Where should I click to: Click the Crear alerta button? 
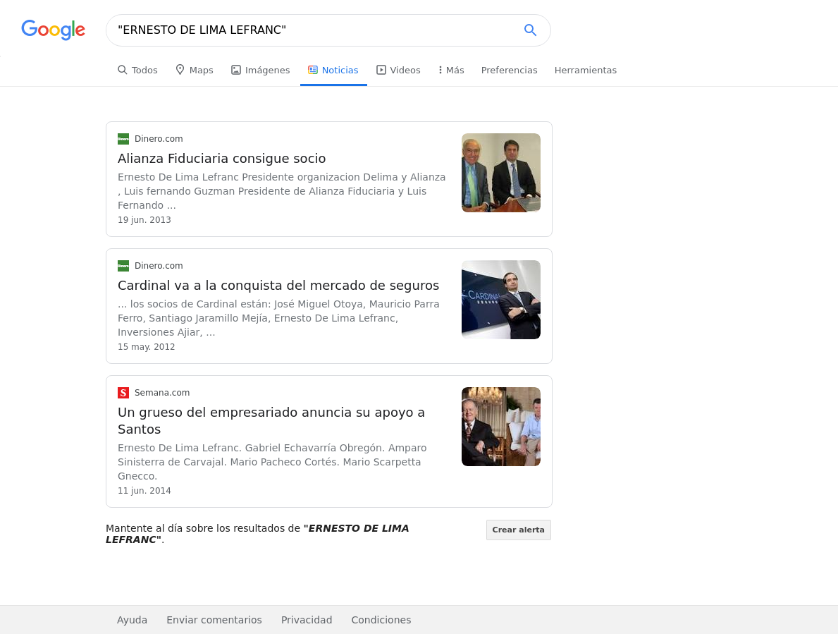tap(519, 530)
